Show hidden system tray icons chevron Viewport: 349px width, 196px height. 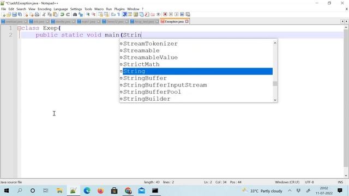pos(290,191)
